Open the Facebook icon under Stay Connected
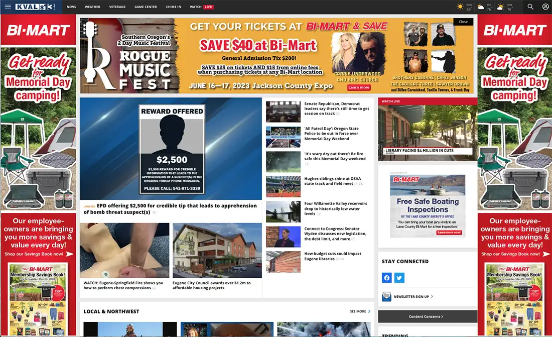This screenshot has height=337, width=552. [386, 278]
